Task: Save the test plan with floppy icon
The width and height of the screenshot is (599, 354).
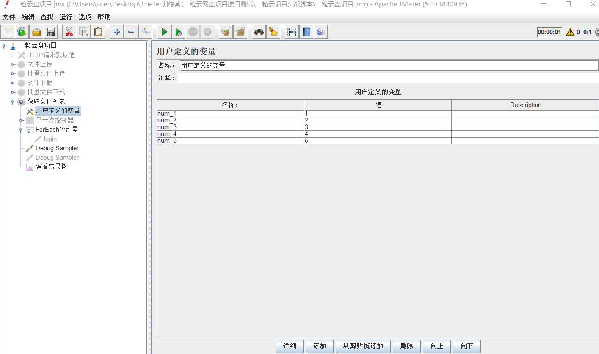Action: coord(51,32)
